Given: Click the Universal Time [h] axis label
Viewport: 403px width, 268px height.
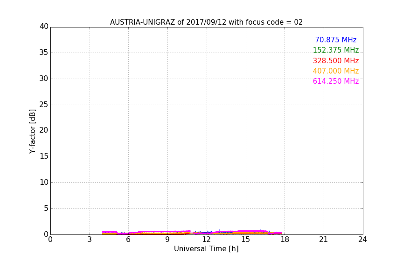Looking at the screenshot, I should click(206, 249).
